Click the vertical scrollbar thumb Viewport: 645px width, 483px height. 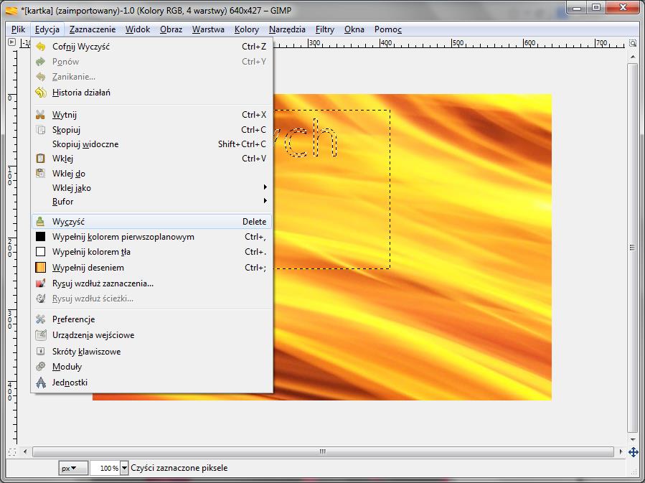[632, 248]
